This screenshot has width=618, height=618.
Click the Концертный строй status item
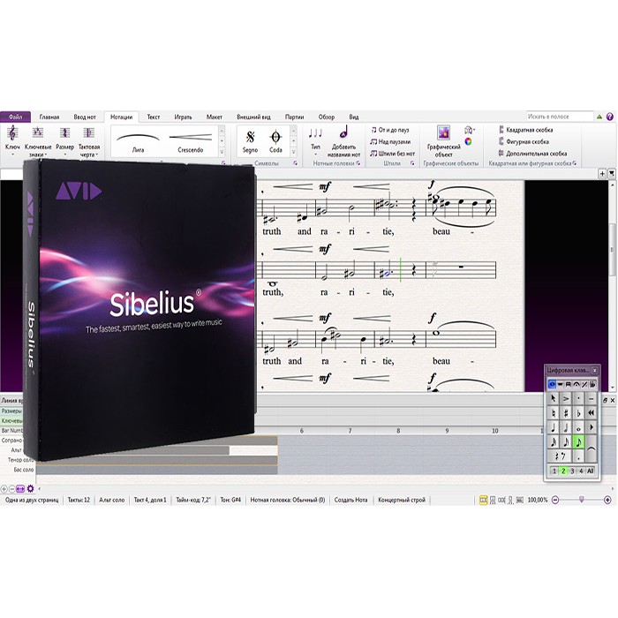(402, 500)
